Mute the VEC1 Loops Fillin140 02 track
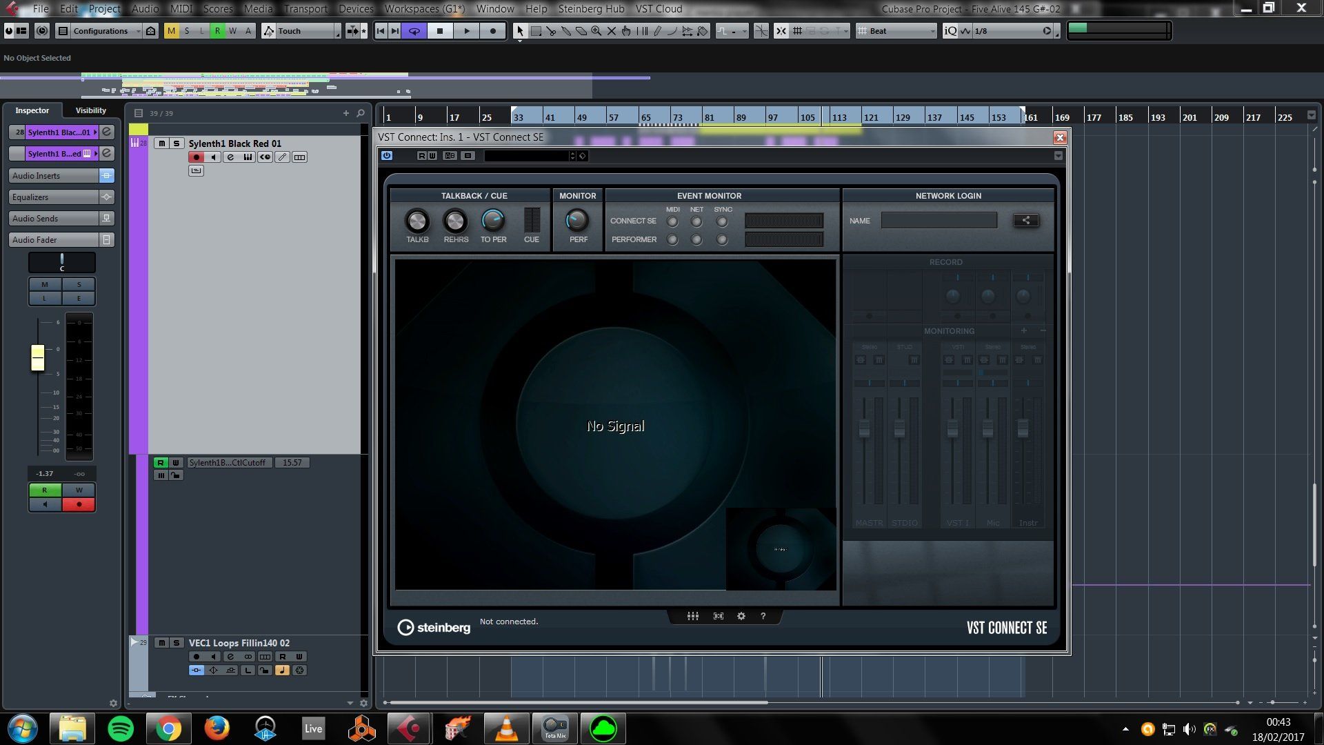This screenshot has width=1324, height=745. (161, 643)
